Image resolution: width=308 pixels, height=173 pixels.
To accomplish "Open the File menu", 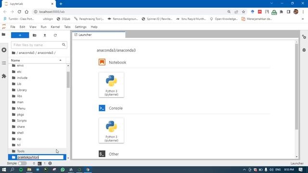I will coord(13,27).
